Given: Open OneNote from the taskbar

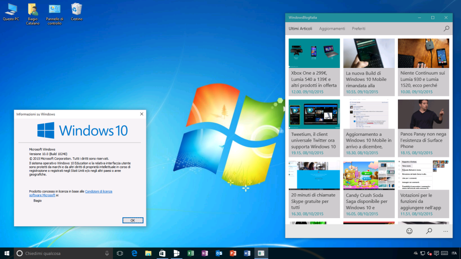Looking at the screenshot, I should [205, 253].
